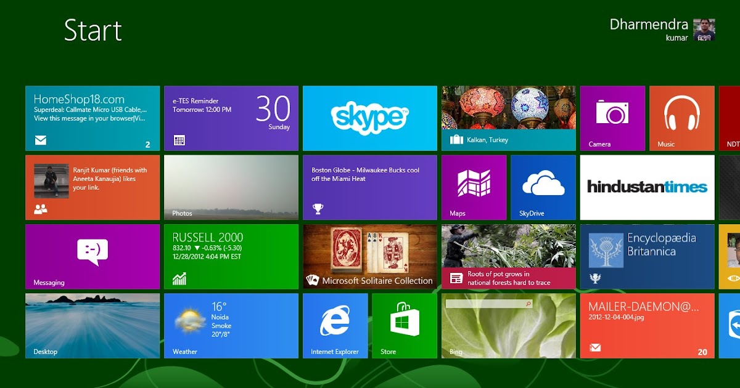Open the Music headphones tile
Screen dimensions: 740x388
pyautogui.click(x=682, y=118)
